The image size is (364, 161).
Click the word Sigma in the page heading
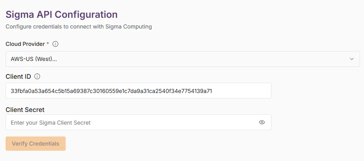[20, 15]
